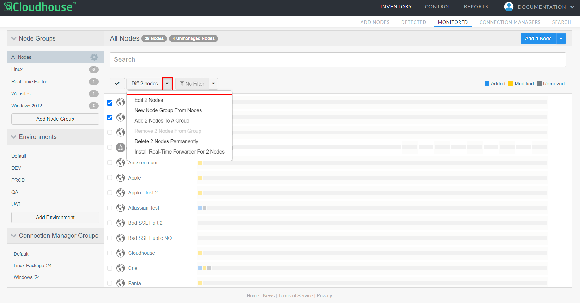580x303 pixels.
Task: Click the select-all checkmark button
Action: (117, 84)
